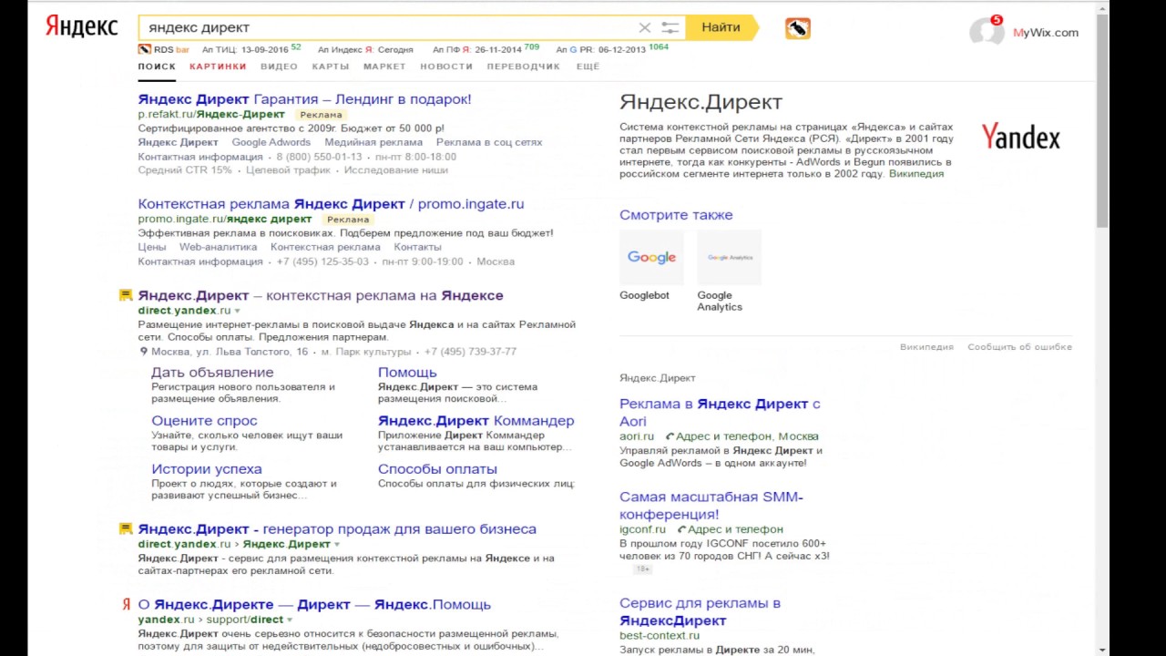1166x656 pixels.
Task: Open the ЕЩЁ menu
Action: click(x=588, y=67)
